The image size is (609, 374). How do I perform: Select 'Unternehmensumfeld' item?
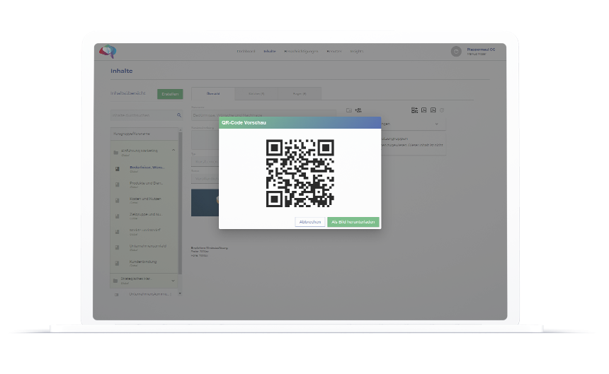click(147, 246)
